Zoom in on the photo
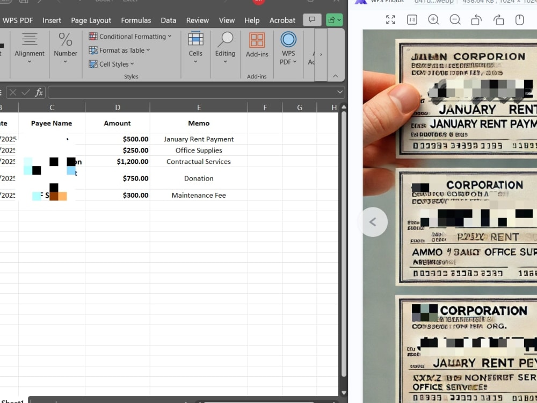Screen dimensions: 537x403 coord(433,20)
